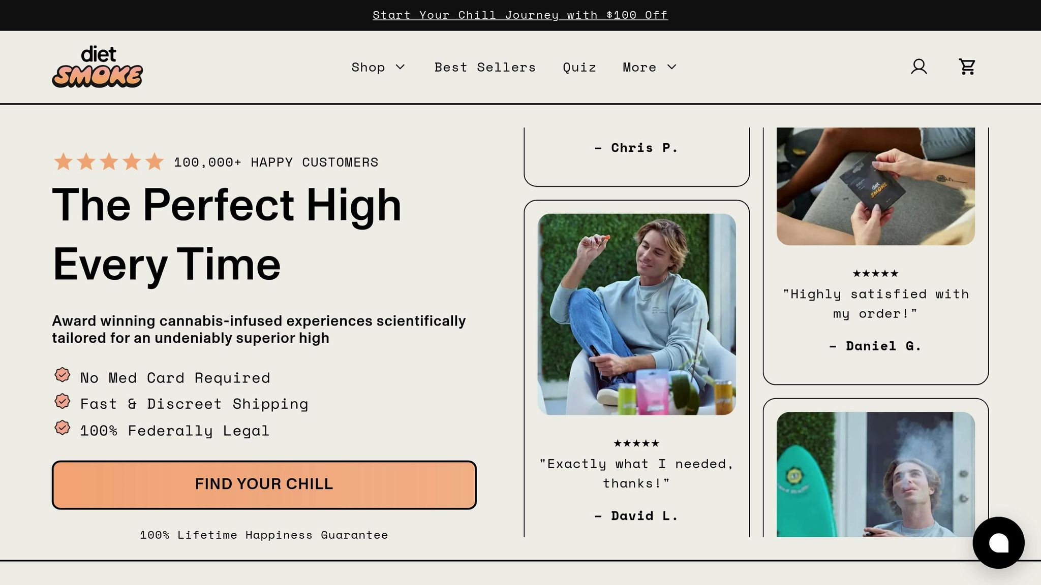
Task: Open David L.'s review photo of man on chair
Action: (636, 314)
